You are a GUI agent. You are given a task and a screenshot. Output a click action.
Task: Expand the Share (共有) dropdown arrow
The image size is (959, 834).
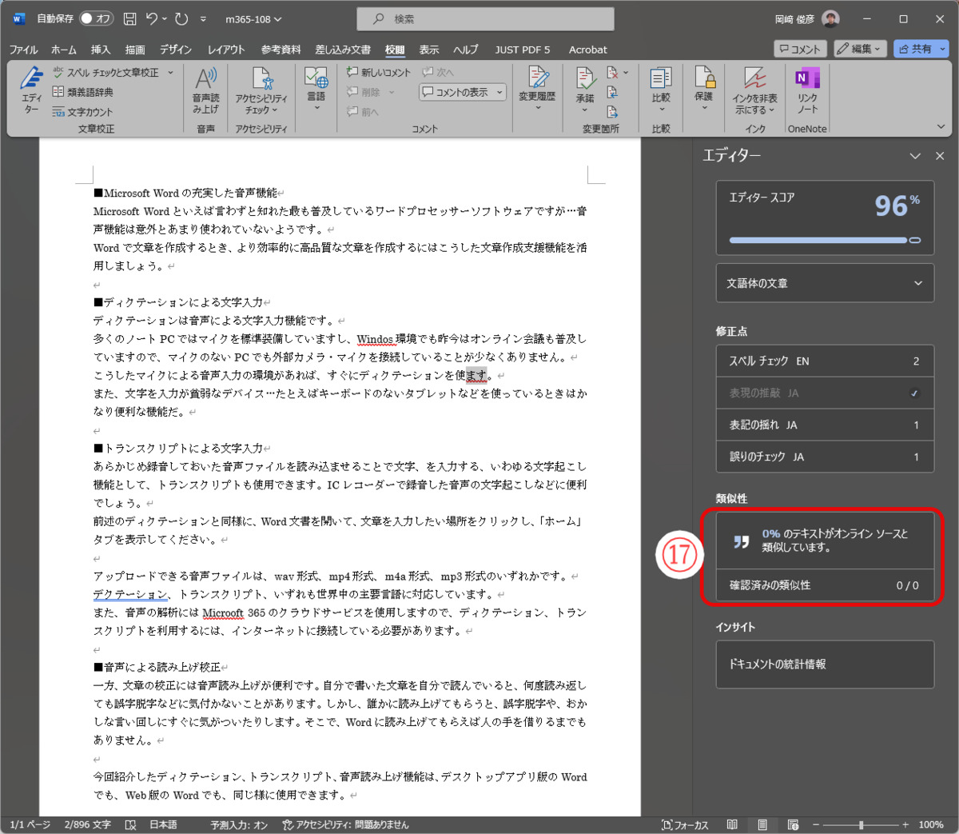(x=943, y=49)
